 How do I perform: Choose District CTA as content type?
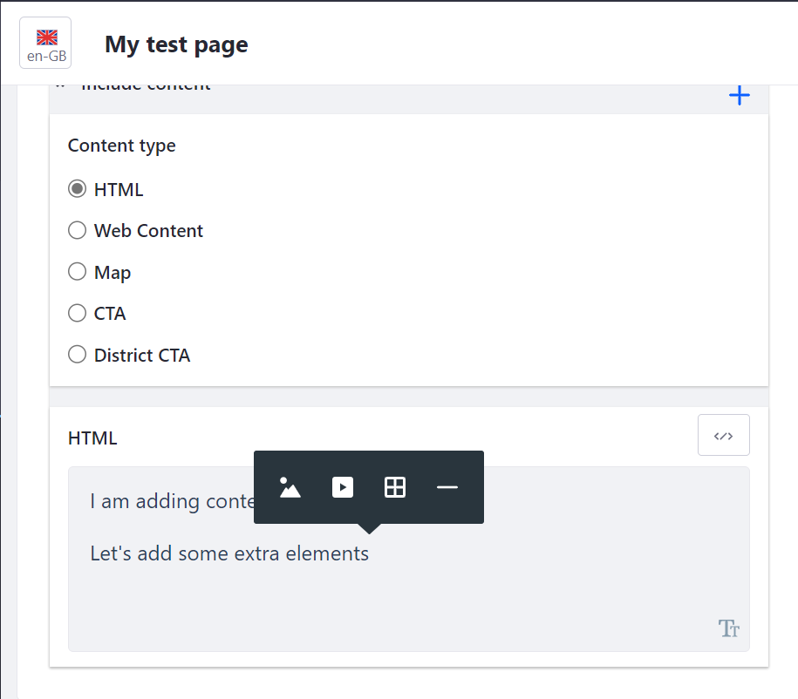[77, 354]
